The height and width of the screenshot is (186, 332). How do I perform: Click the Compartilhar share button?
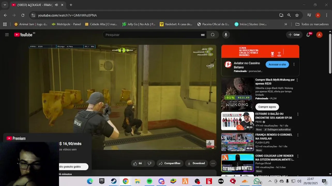click(x=170, y=163)
